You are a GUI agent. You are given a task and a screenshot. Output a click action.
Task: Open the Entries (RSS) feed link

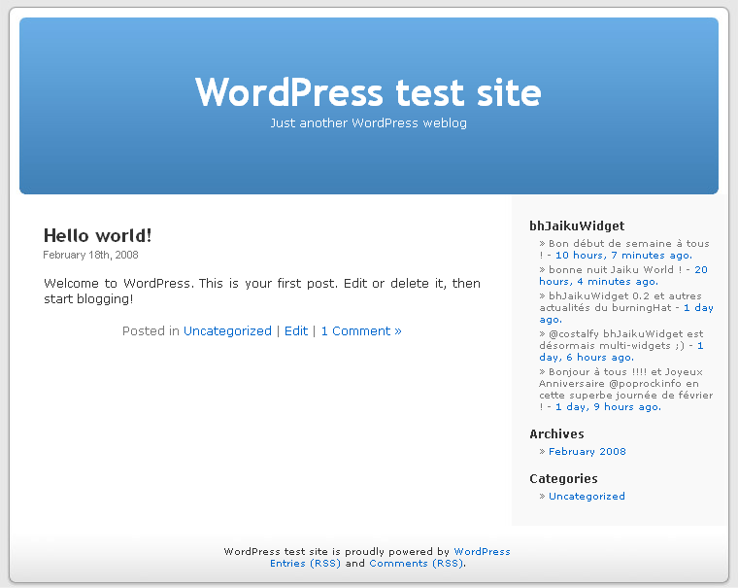tap(305, 563)
